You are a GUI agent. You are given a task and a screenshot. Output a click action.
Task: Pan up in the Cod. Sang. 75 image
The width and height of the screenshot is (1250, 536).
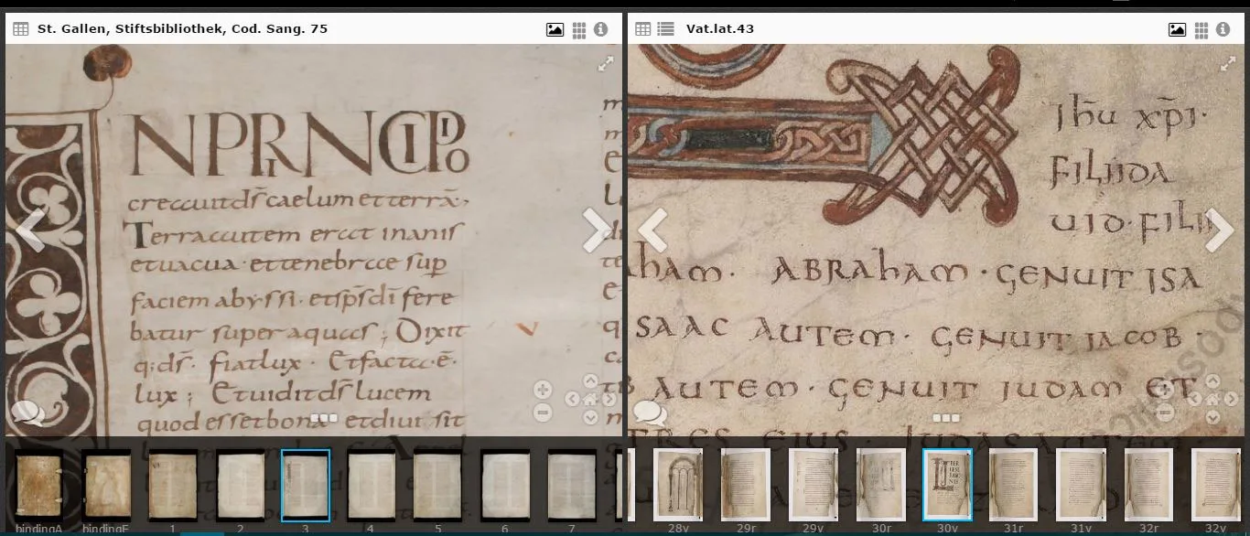(590, 381)
